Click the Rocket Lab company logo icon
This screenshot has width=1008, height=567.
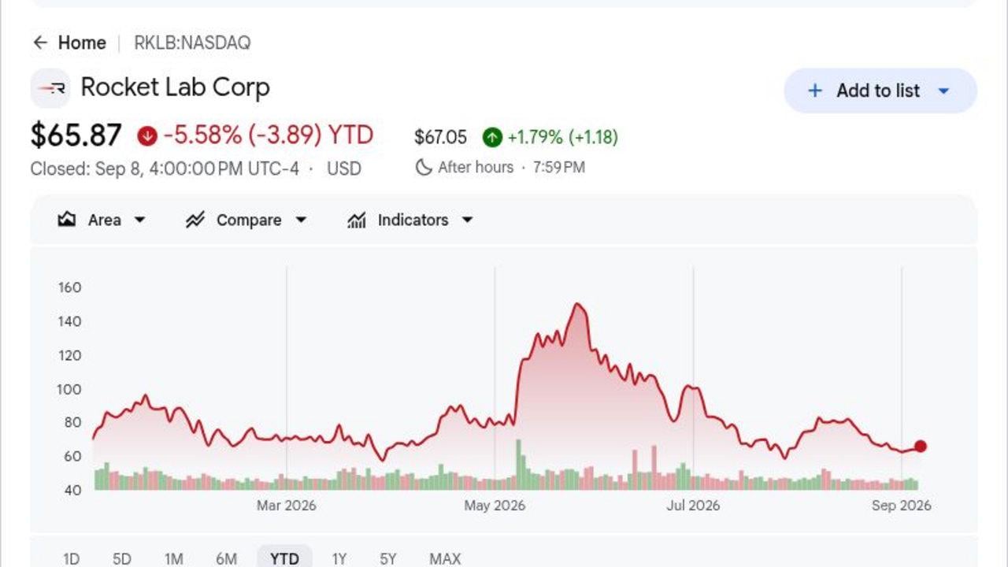pyautogui.click(x=50, y=88)
